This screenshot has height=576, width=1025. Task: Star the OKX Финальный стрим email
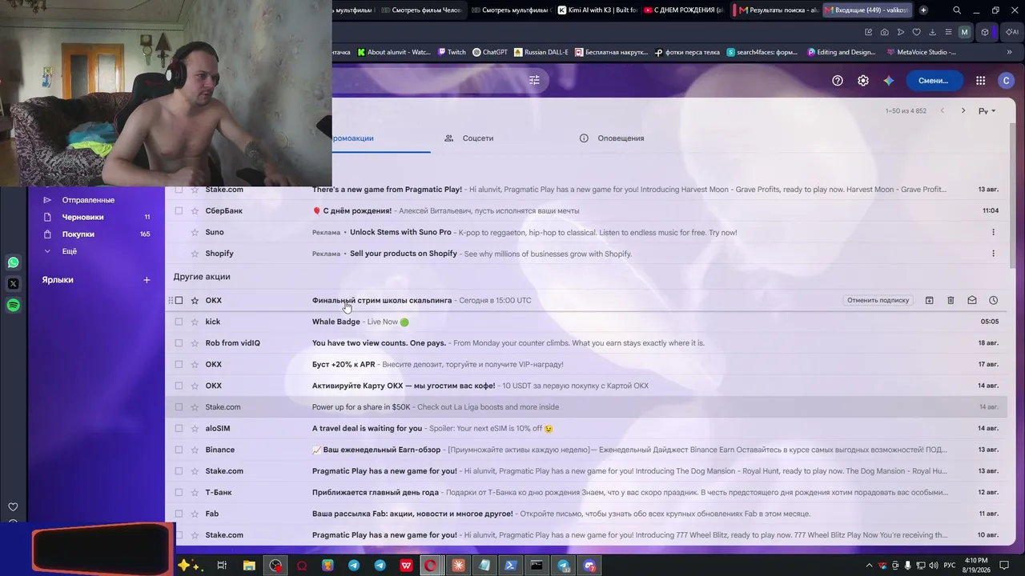pos(195,300)
